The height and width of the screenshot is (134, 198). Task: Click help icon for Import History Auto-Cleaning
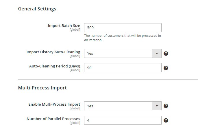(x=166, y=54)
